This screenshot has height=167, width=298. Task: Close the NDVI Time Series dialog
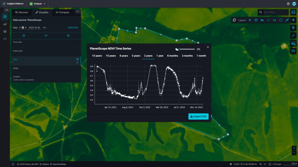tap(208, 47)
